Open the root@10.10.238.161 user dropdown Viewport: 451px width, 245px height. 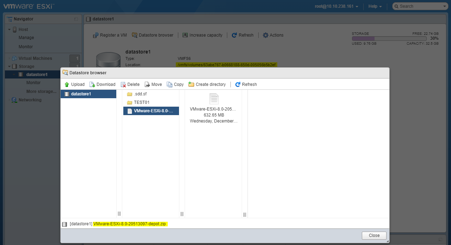(336, 6)
